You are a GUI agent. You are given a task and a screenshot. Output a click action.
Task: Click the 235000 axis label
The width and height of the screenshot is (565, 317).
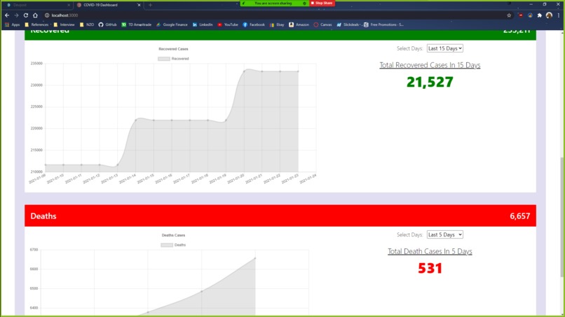(x=36, y=63)
